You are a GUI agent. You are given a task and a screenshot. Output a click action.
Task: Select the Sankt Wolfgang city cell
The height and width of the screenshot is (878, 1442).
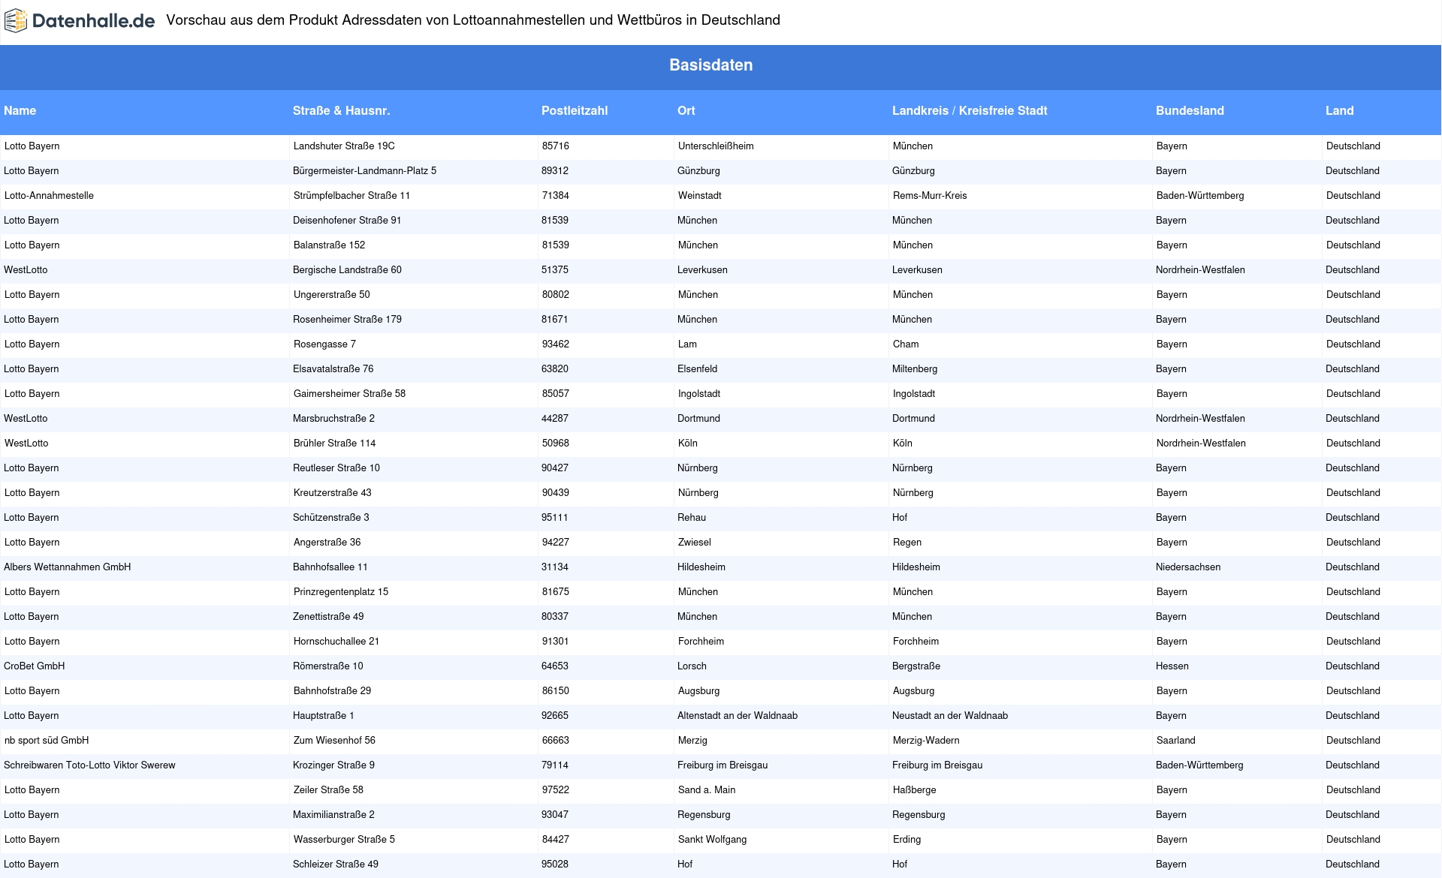[713, 840]
